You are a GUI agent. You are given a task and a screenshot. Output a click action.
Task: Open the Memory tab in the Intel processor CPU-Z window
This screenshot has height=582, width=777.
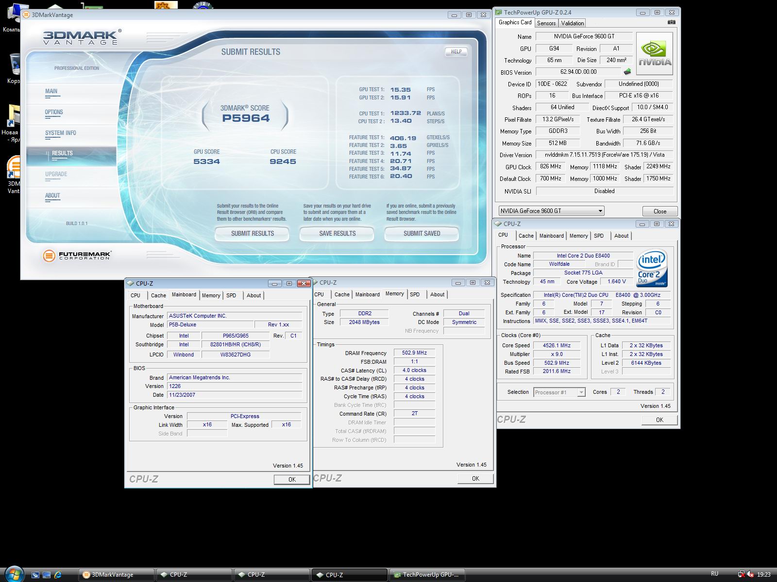[578, 236]
